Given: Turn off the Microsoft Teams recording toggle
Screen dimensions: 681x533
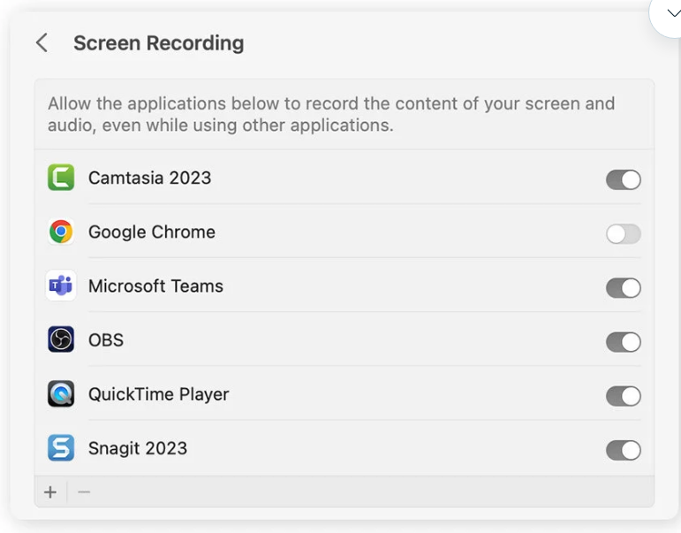Looking at the screenshot, I should [623, 288].
